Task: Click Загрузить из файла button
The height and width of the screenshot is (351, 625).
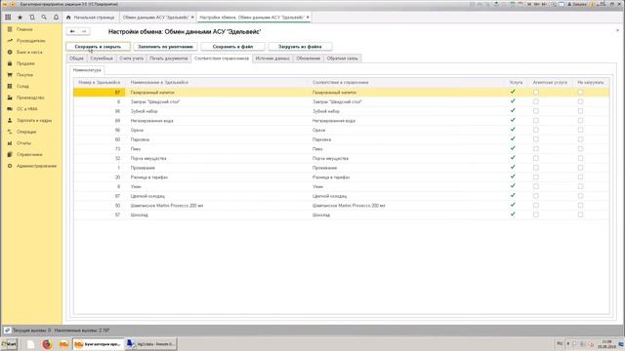Action: coord(300,47)
